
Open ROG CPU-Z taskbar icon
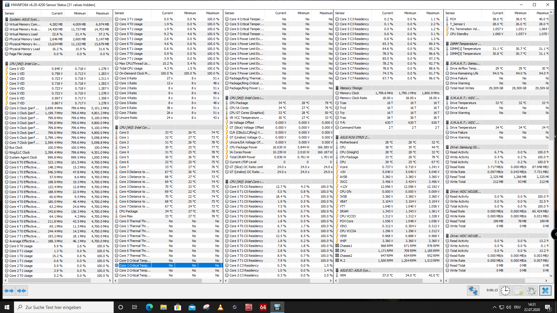click(249, 307)
